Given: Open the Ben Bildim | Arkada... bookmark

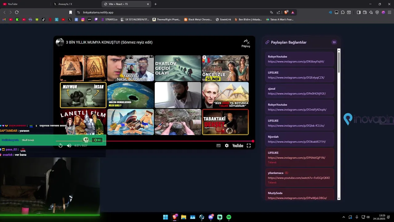Looking at the screenshot, I should point(248,19).
